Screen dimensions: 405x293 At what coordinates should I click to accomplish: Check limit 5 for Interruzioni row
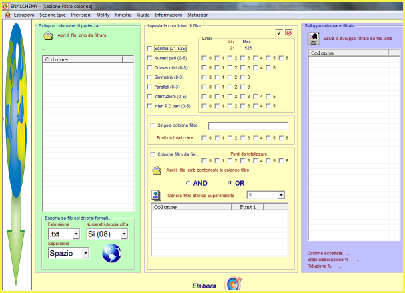tap(268, 96)
